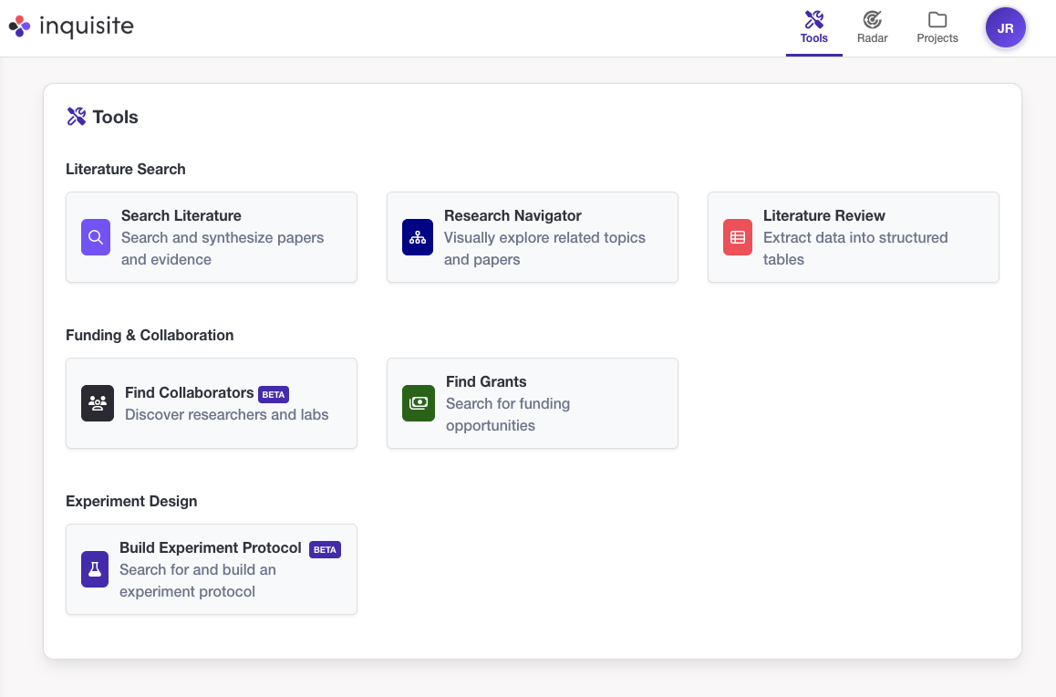Open the Literature Review title link

pos(823,215)
